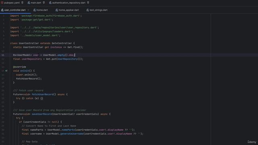Click the user_model.dart import path

coord(40,35)
